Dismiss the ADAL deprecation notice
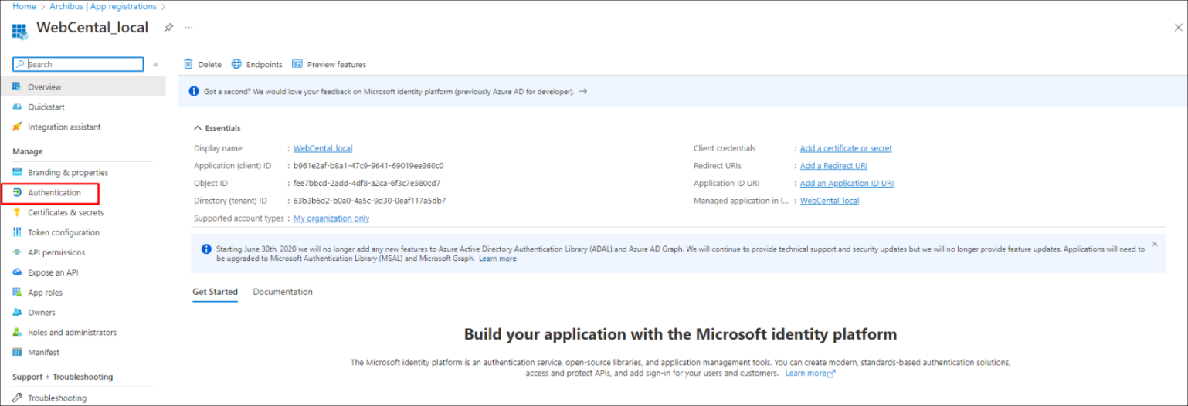Viewport: 1188px width, 406px height. [x=1155, y=244]
